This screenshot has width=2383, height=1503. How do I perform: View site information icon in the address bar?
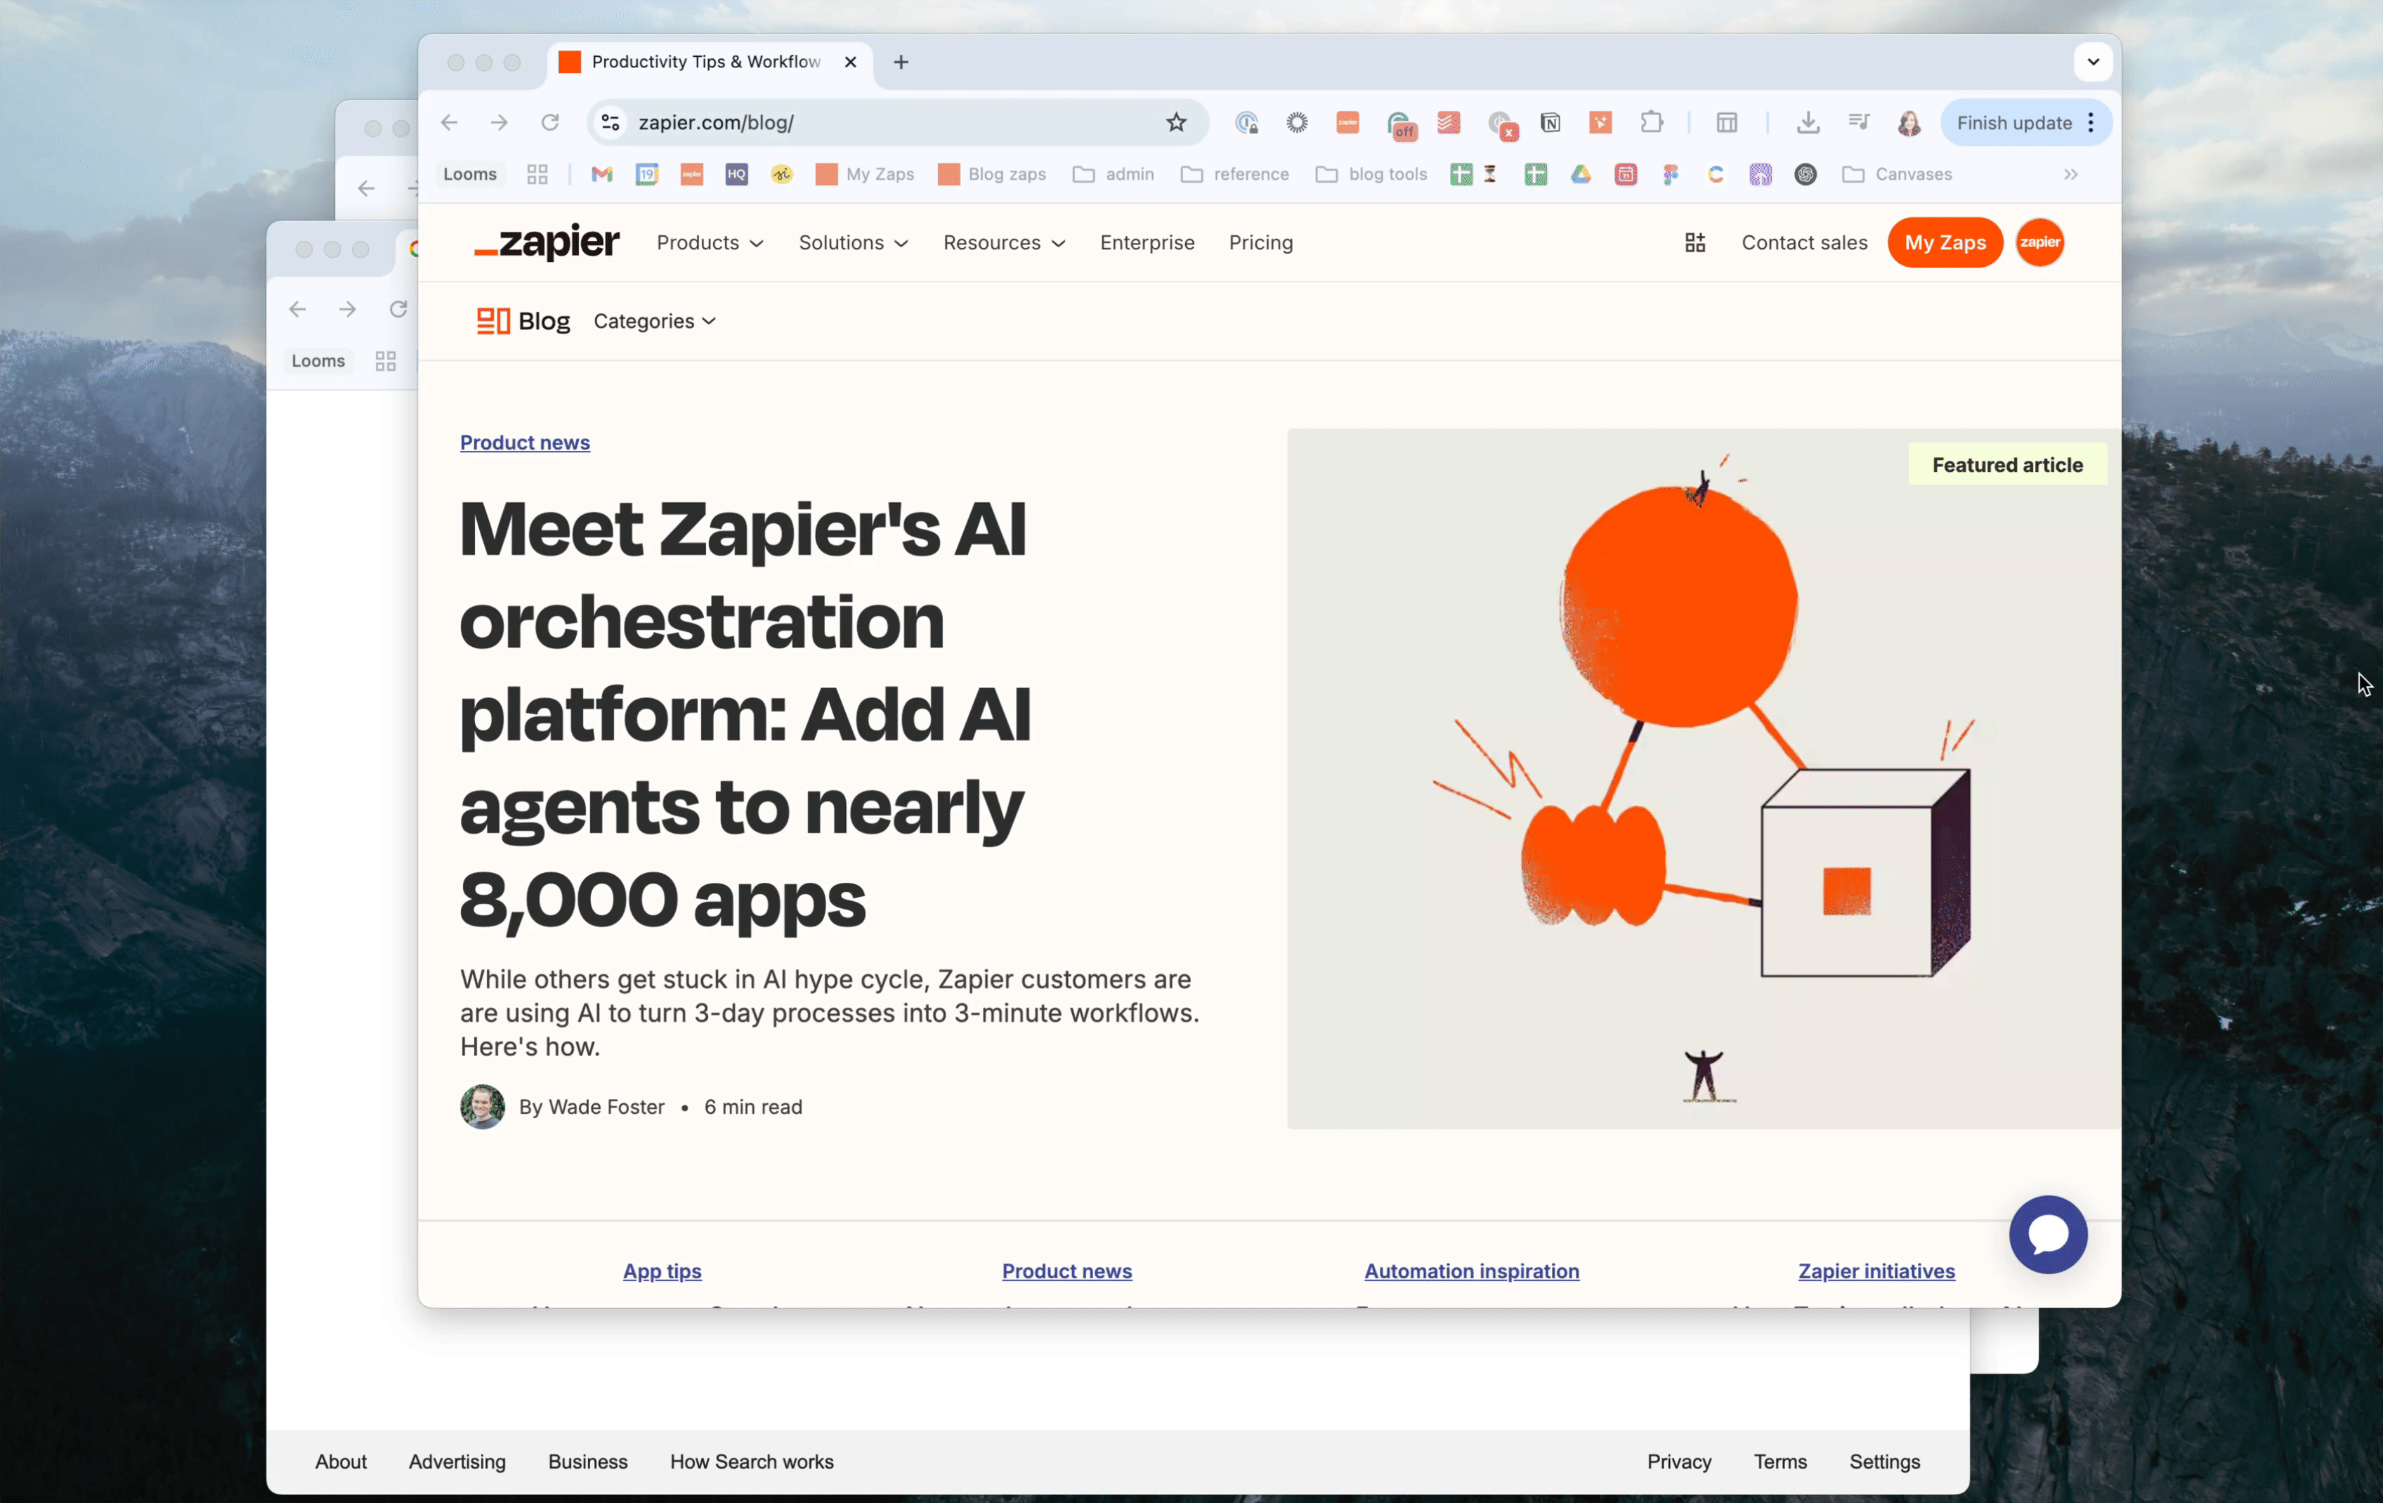[611, 123]
